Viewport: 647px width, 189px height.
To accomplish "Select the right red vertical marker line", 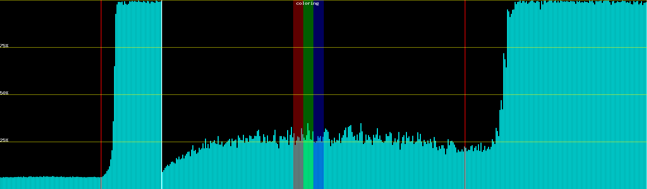I will tap(465, 94).
